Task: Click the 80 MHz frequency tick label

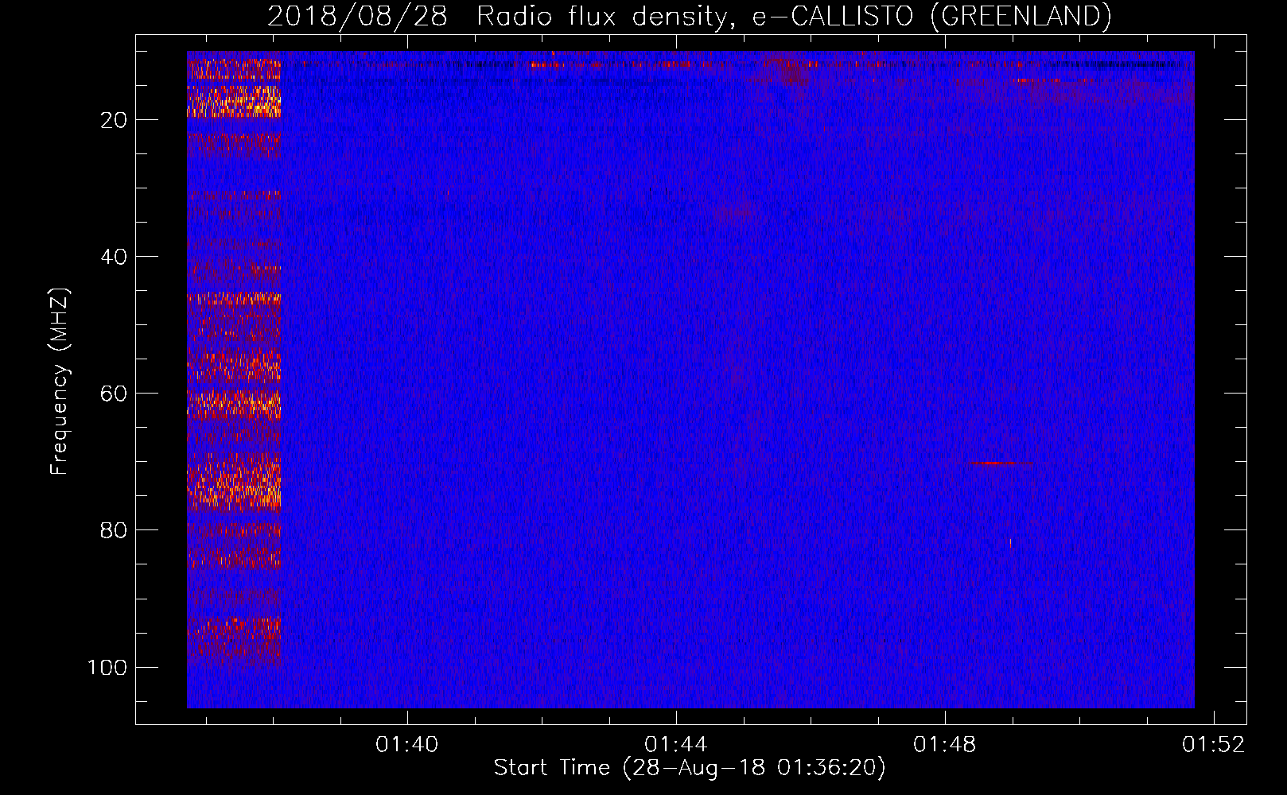Action: pyautogui.click(x=114, y=530)
